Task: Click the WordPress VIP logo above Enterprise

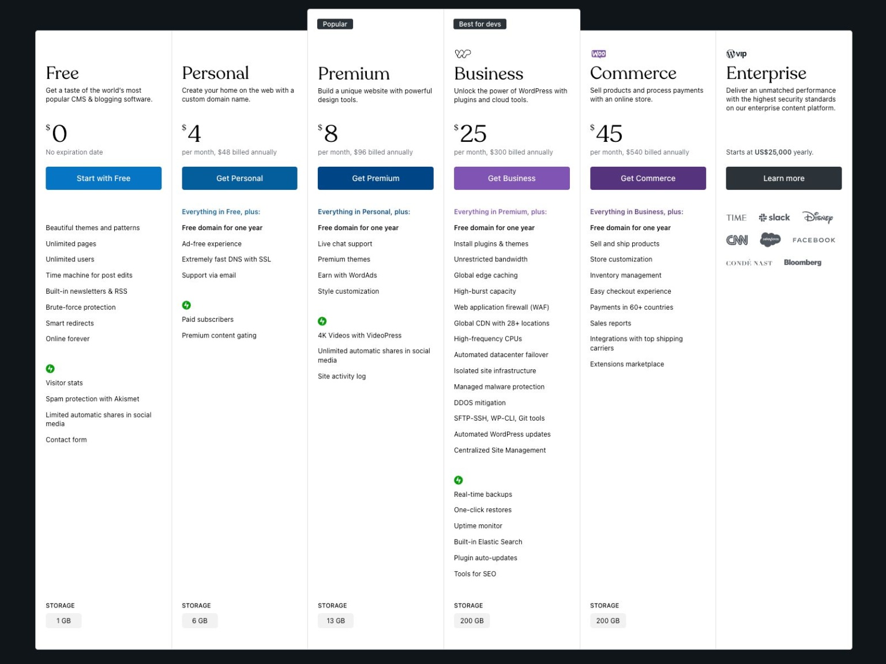Action: 736,54
